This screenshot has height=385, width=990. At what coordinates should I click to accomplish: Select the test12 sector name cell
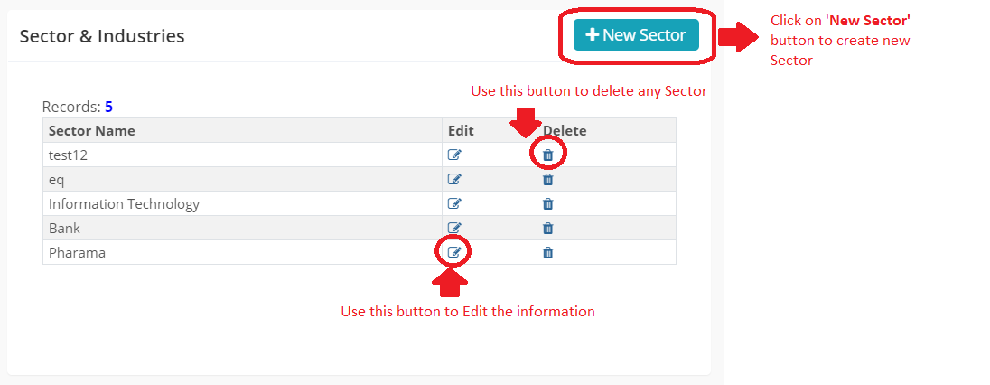point(68,155)
